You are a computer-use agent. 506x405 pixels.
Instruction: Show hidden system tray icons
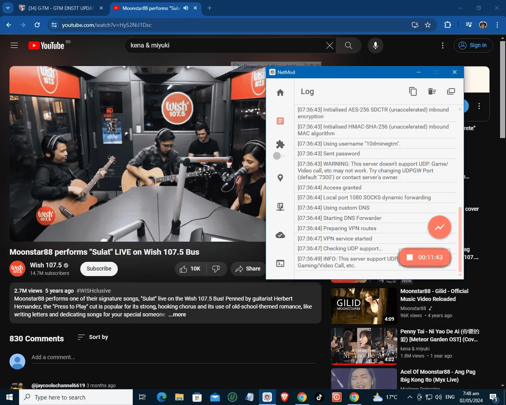point(410,397)
